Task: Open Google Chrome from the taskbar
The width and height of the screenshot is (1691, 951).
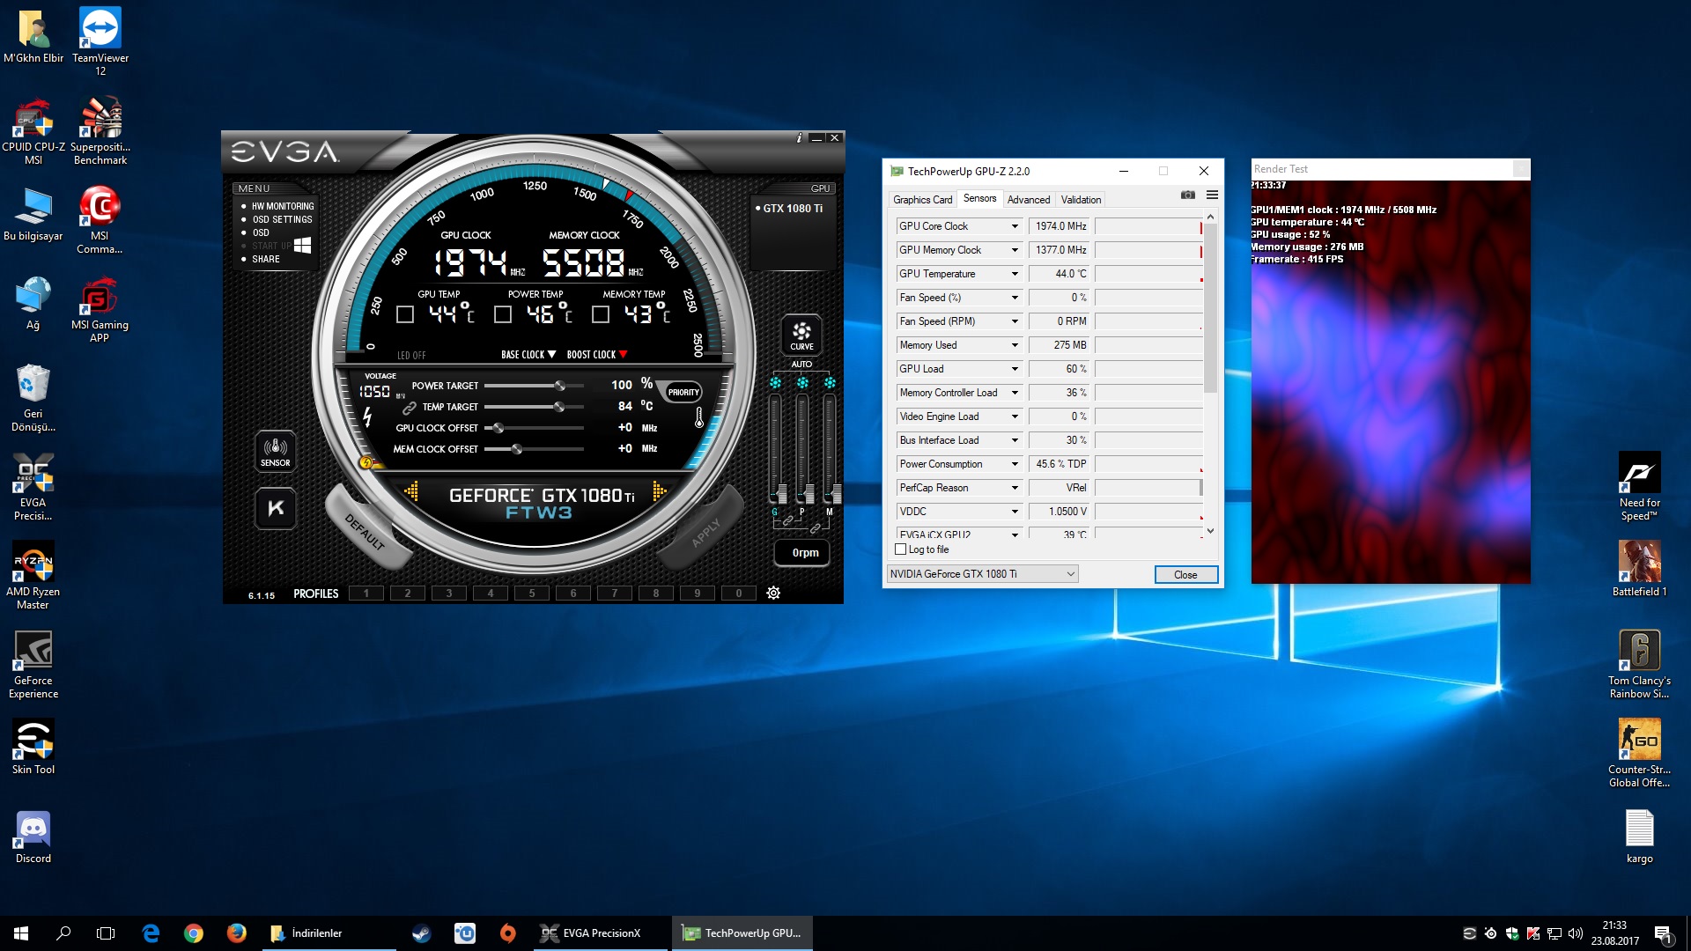Action: (x=194, y=933)
